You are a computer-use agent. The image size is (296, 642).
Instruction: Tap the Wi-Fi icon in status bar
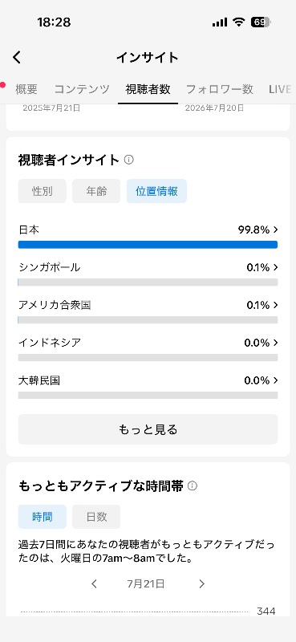[x=238, y=22]
